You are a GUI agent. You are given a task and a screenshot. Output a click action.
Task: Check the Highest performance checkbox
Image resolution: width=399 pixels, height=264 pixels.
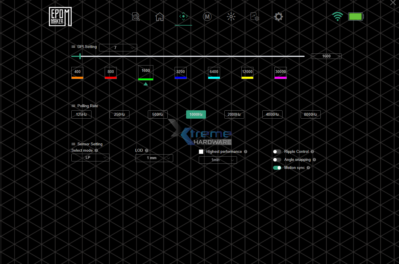coord(201,151)
